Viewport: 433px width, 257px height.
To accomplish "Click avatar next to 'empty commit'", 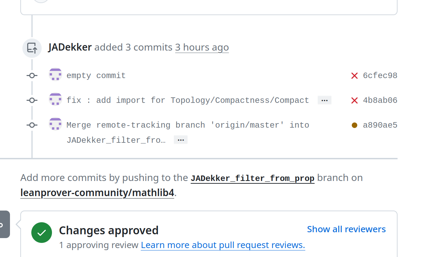I will (55, 74).
